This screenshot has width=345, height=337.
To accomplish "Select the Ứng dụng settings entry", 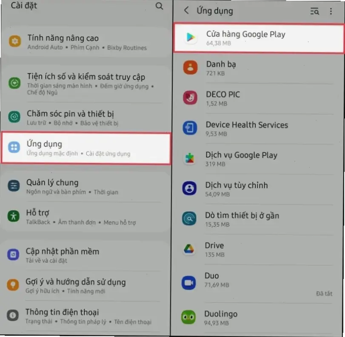I will click(86, 148).
